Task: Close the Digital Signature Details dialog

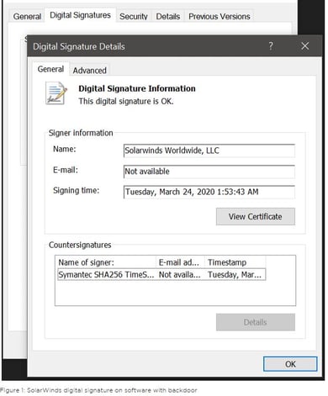Action: click(304, 46)
